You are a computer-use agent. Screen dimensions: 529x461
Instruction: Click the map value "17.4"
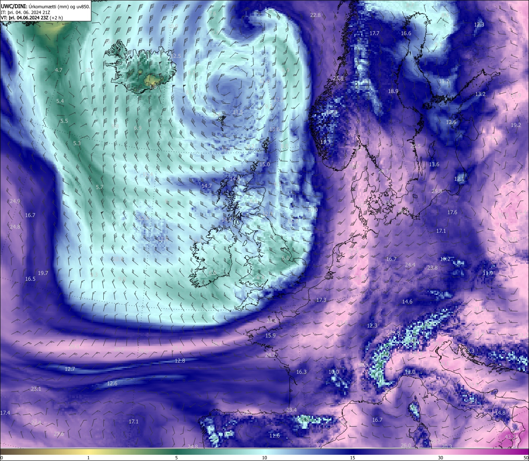click(x=5, y=413)
